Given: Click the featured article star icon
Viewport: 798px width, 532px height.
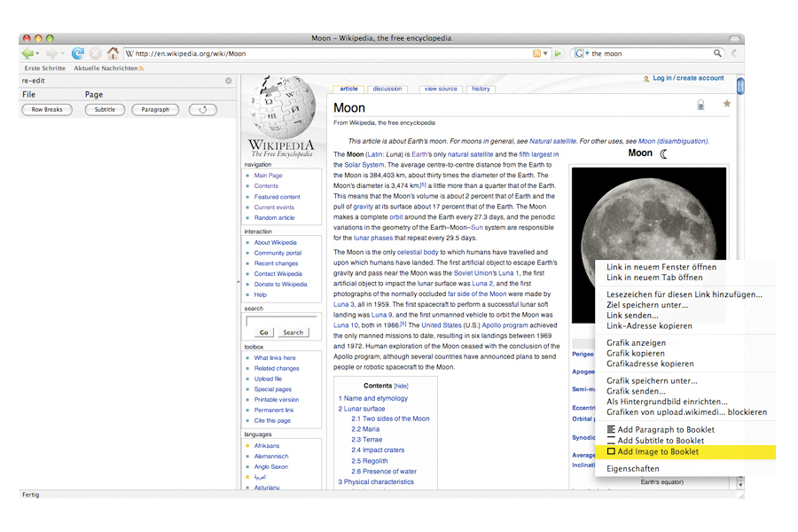Looking at the screenshot, I should [x=727, y=104].
